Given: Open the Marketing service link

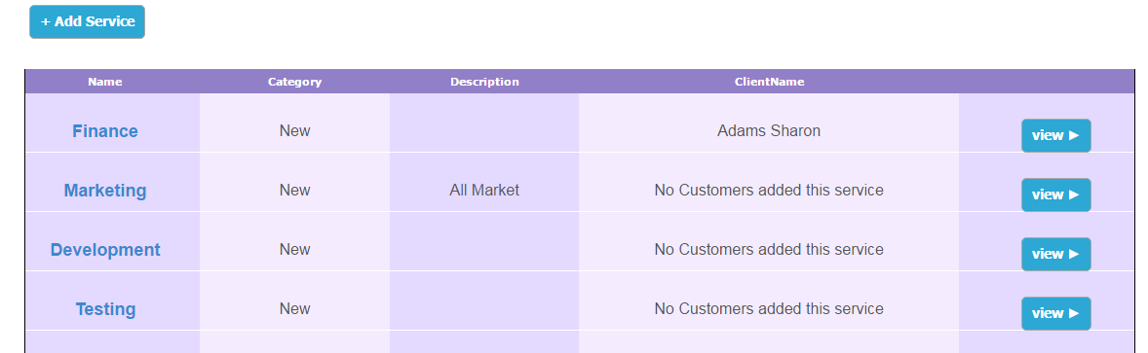Looking at the screenshot, I should click(104, 191).
